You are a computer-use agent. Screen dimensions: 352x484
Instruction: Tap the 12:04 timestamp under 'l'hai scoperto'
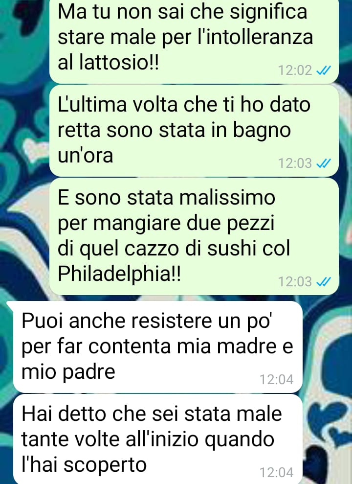coord(277,473)
